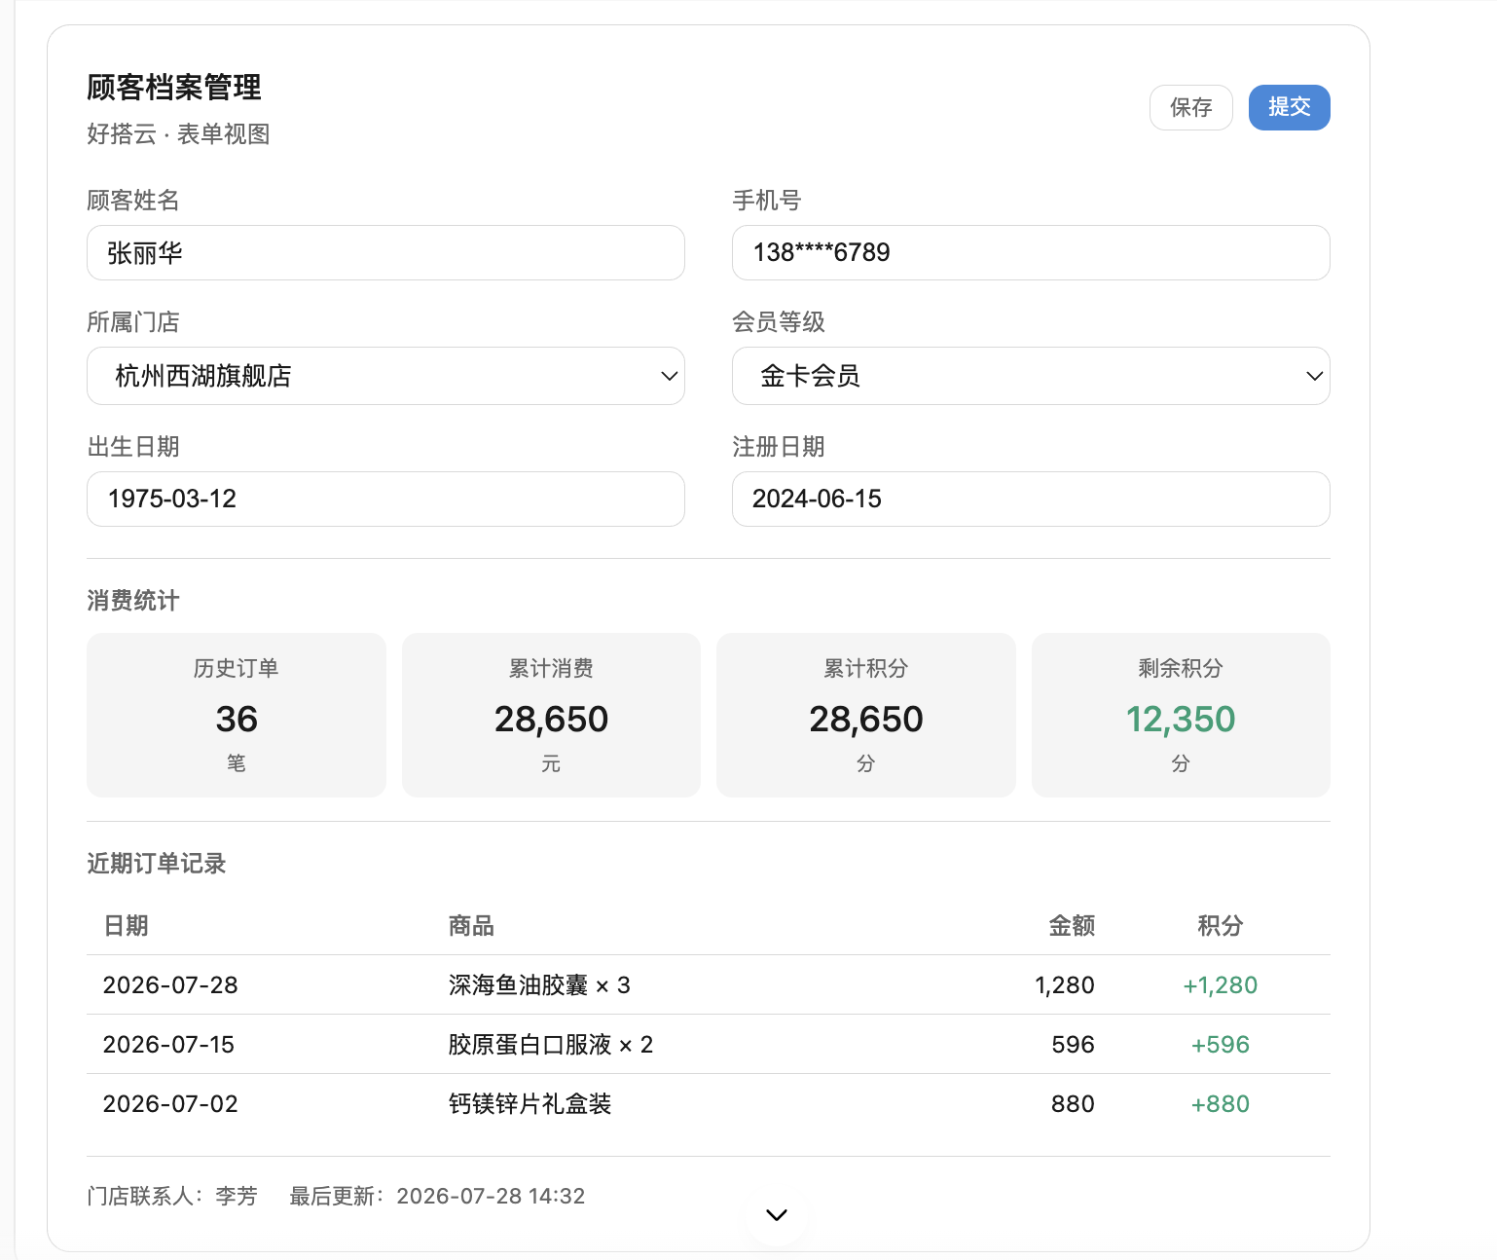Click the 门店联系人：李芳 text
This screenshot has width=1497, height=1260.
(172, 1196)
